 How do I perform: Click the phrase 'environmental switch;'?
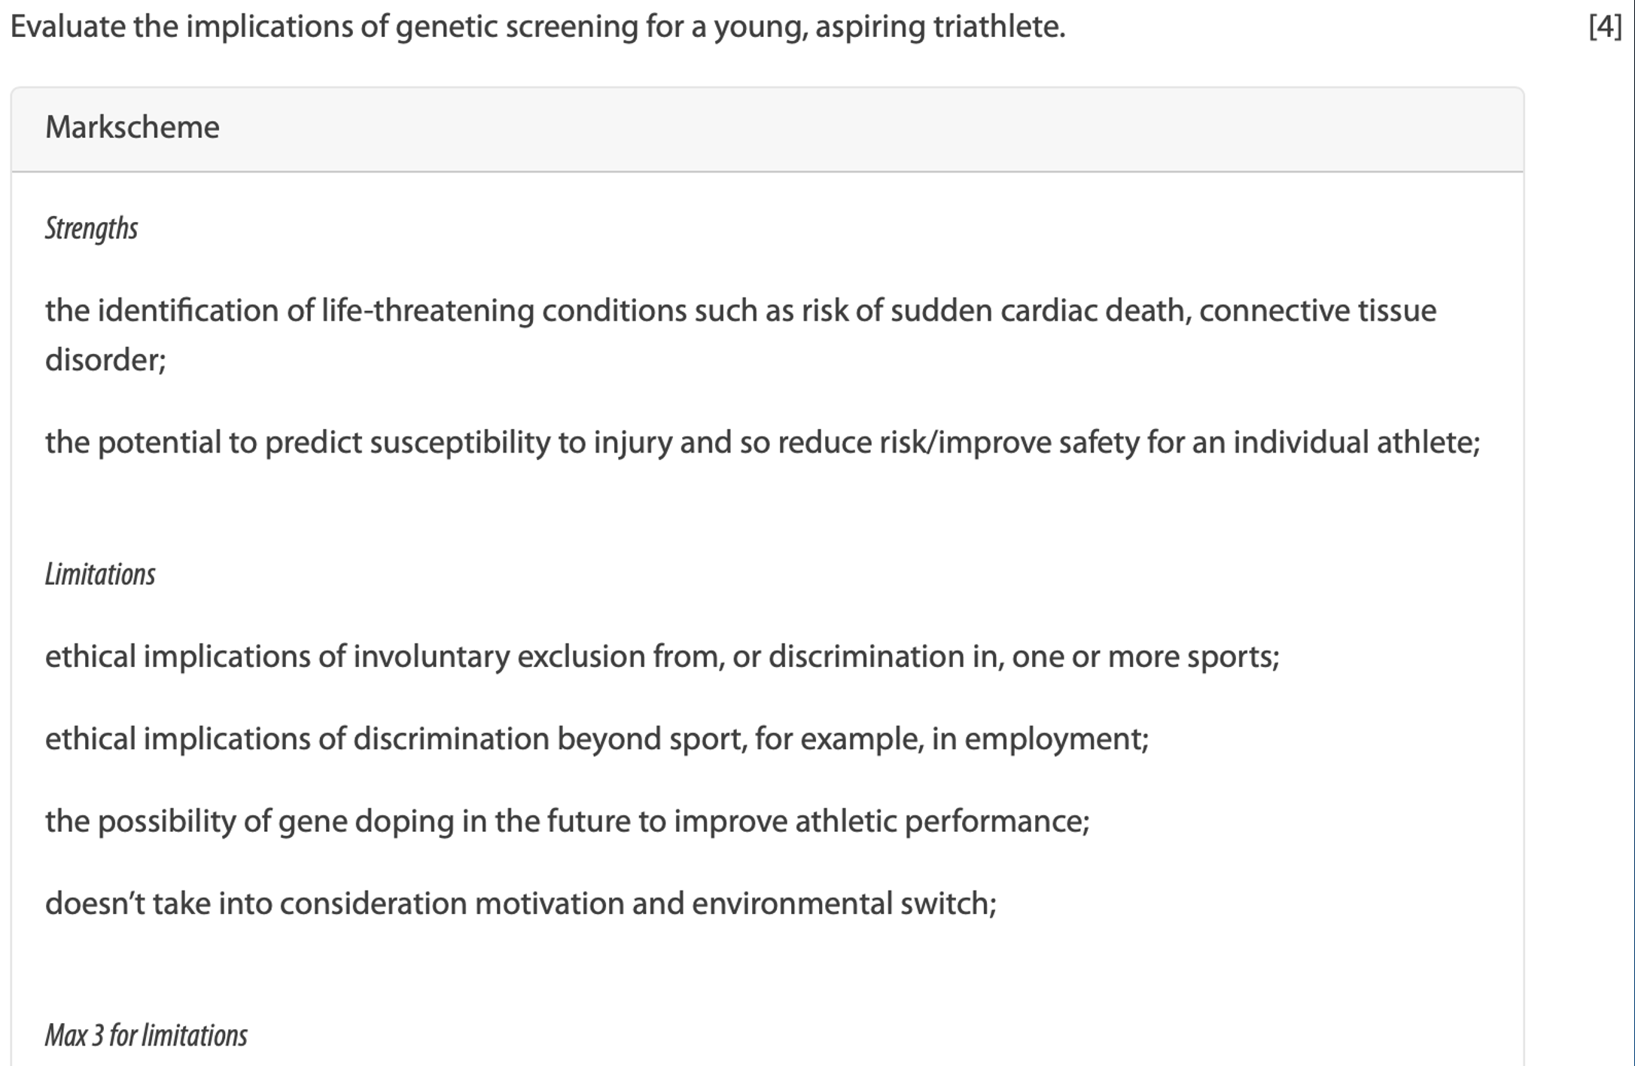[x=844, y=904]
